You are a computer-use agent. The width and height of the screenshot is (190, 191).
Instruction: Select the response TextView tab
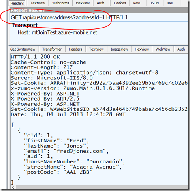pyautogui.click(x=96, y=49)
